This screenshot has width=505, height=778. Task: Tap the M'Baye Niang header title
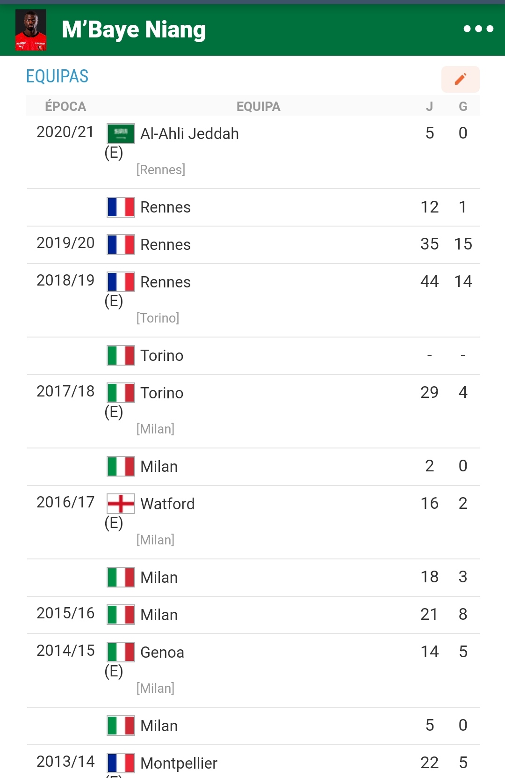pyautogui.click(x=134, y=29)
